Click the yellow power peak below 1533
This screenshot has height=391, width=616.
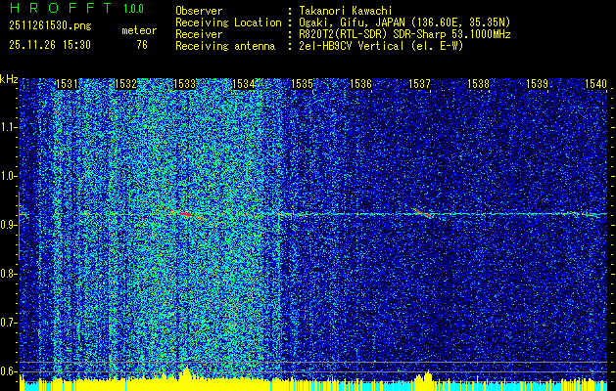tap(187, 373)
